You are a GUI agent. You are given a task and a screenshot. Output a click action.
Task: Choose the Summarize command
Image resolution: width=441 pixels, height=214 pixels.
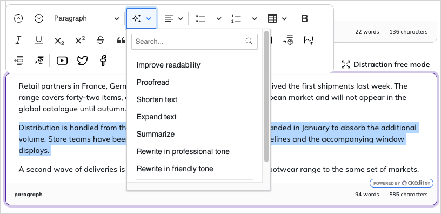156,134
